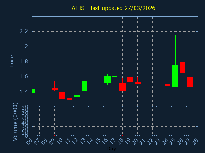Screen dimensions: 205x153
Task: Select the green candlestick on day 13
Action: (85, 86)
